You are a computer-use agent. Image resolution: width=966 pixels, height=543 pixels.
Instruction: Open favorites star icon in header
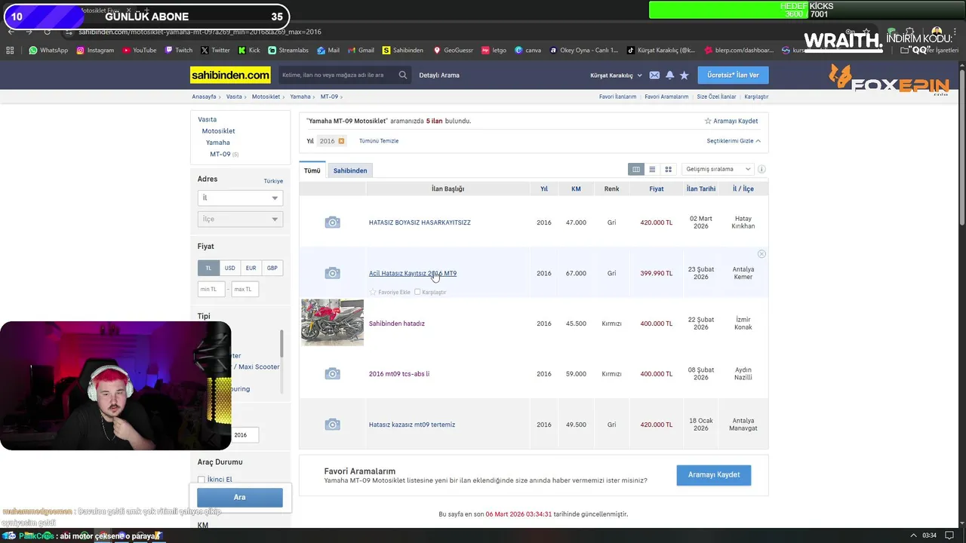click(685, 75)
